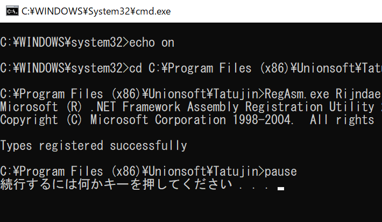Open the cmd.exe window system menu icon
Viewport: 382px width, 222px height.
(12, 11)
